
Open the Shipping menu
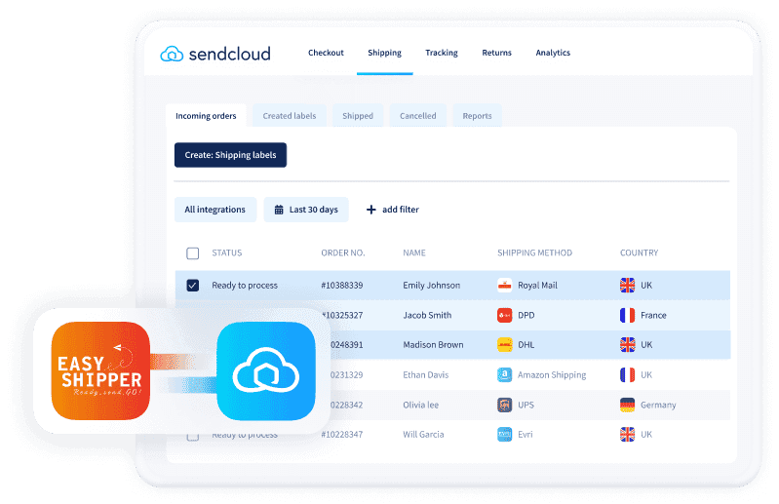click(384, 53)
